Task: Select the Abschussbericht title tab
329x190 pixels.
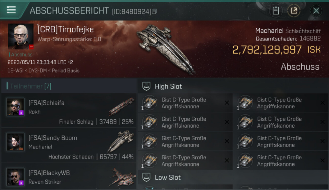Action: (69, 11)
